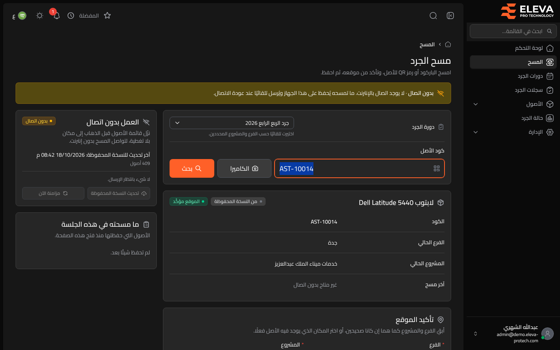Click the QR code icon in asset field

point(437,168)
